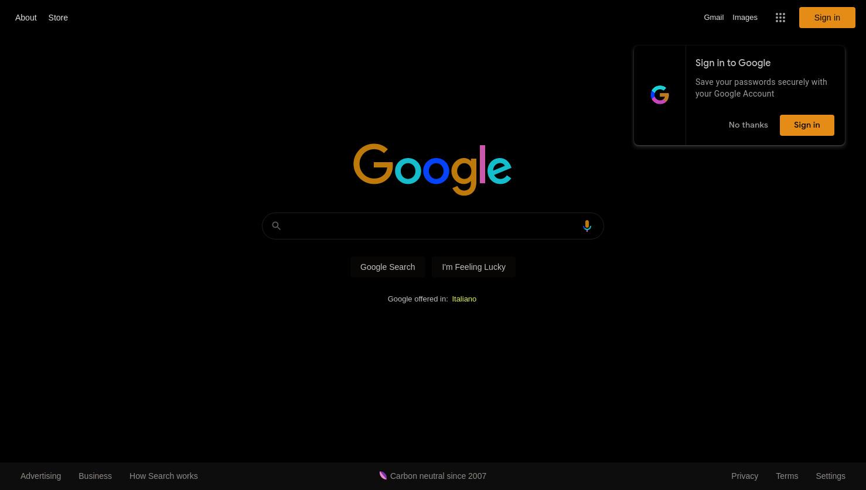The width and height of the screenshot is (866, 490).
Task: Open the Images link
Action: 745,18
